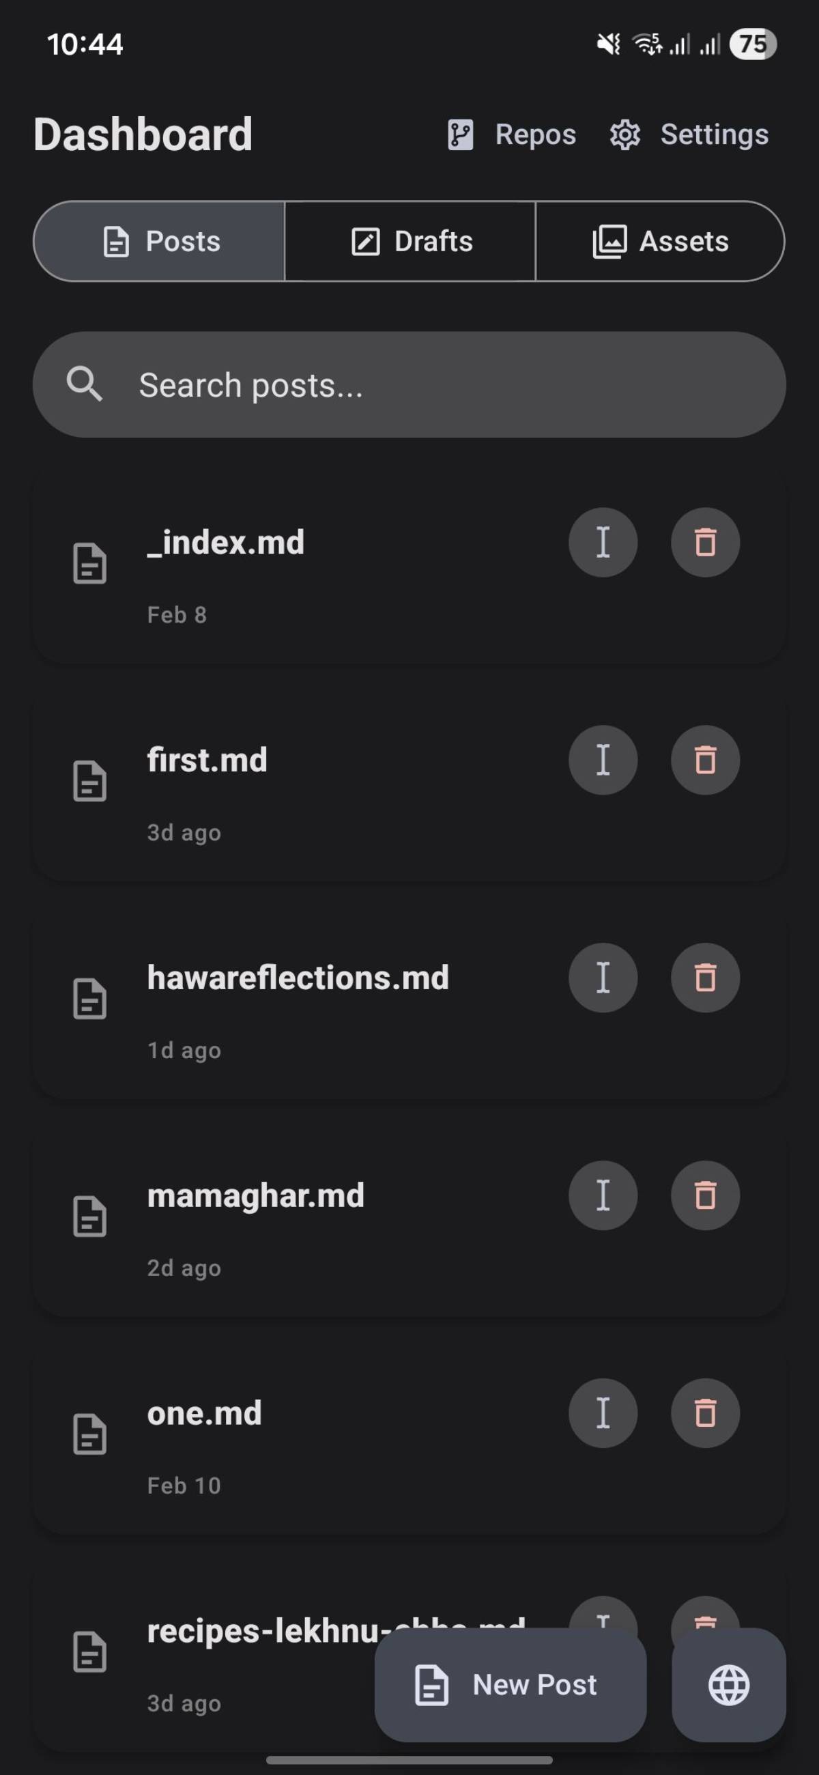The height and width of the screenshot is (1775, 819).
Task: Tap rename icon for first.md
Action: [603, 760]
